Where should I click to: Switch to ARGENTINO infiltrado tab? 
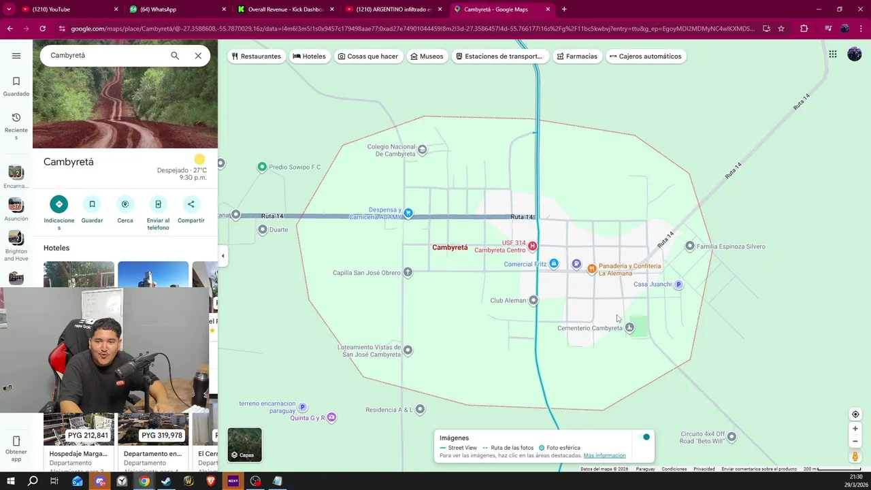(393, 10)
